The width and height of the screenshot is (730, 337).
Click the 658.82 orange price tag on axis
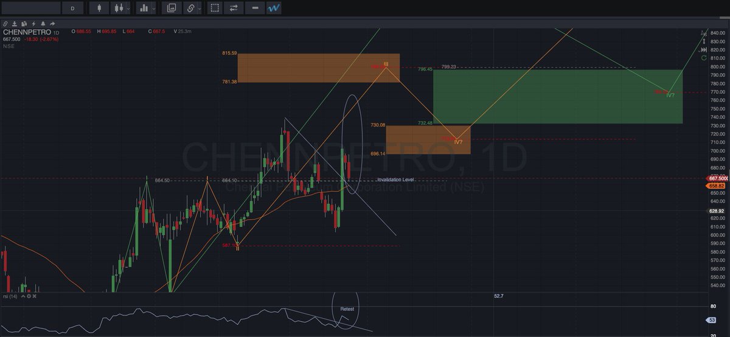tap(717, 185)
